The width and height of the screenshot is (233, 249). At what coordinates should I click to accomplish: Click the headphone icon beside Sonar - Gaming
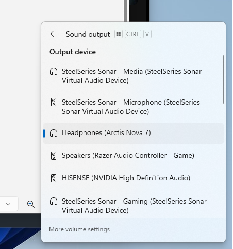[x=54, y=201]
